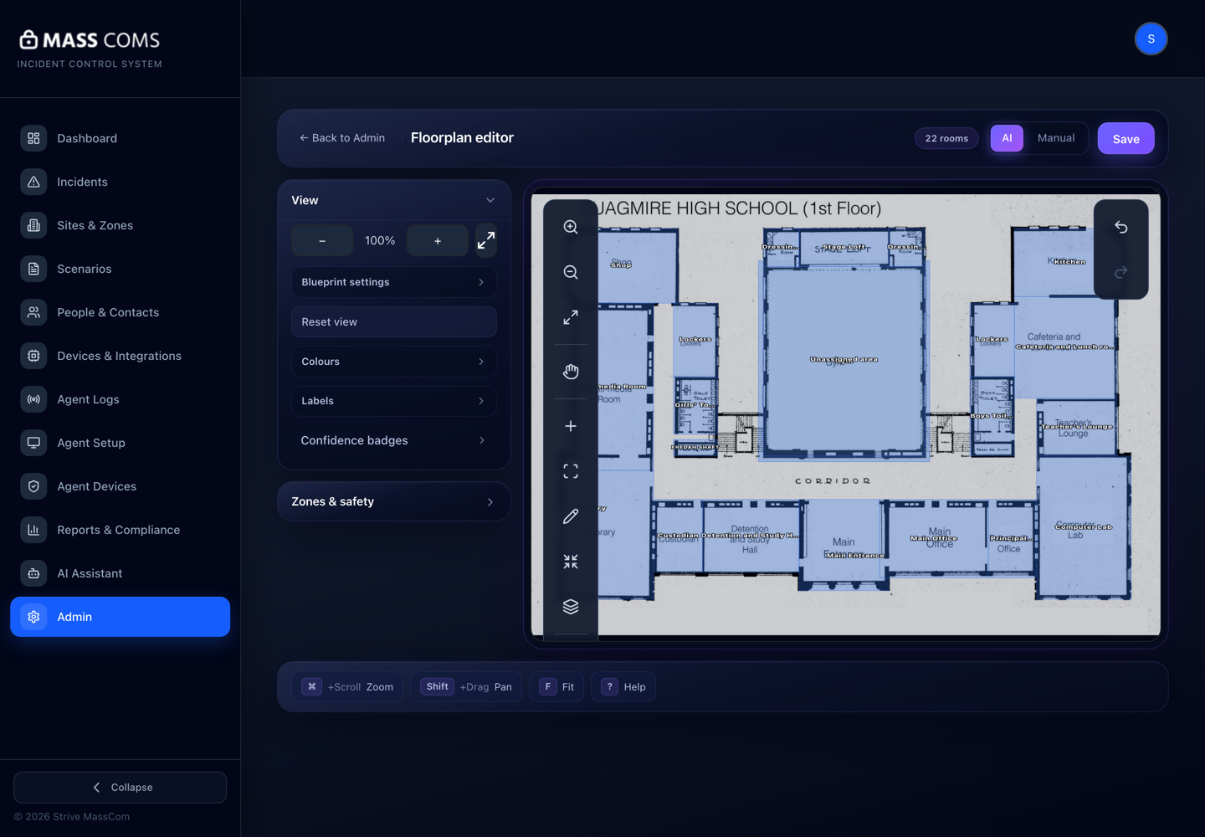Select the pencil edit tool
1205x837 pixels.
[571, 516]
